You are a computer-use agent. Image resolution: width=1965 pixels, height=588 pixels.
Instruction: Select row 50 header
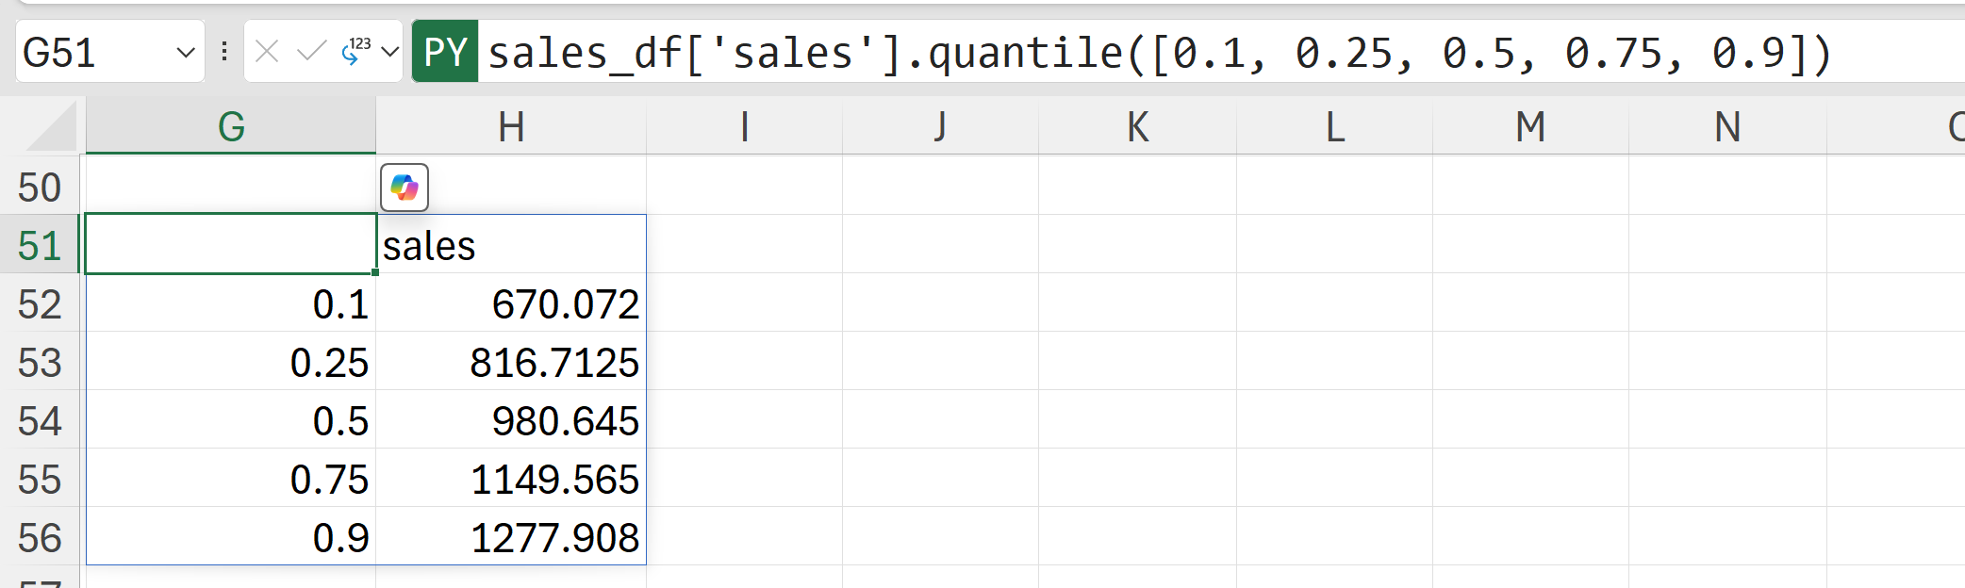coord(40,187)
